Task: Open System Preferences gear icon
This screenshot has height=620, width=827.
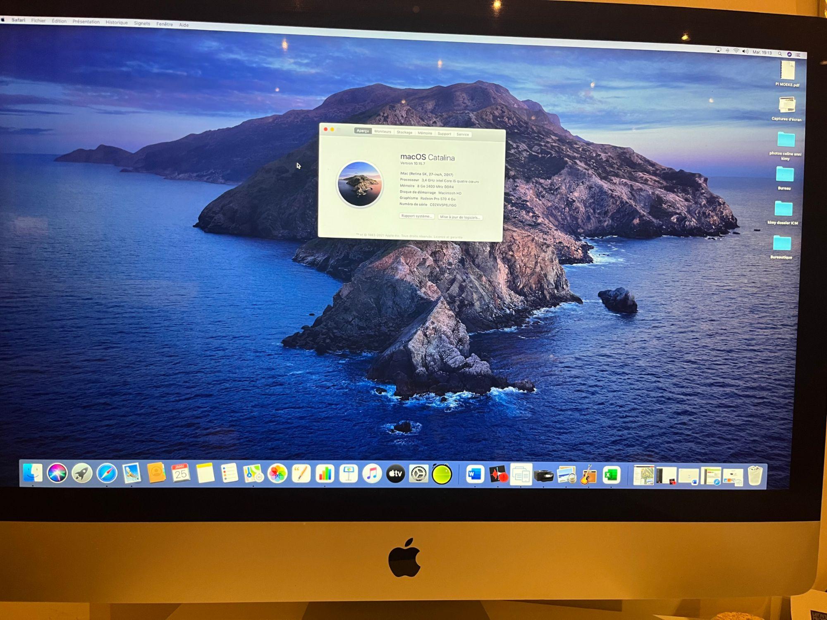Action: click(419, 474)
